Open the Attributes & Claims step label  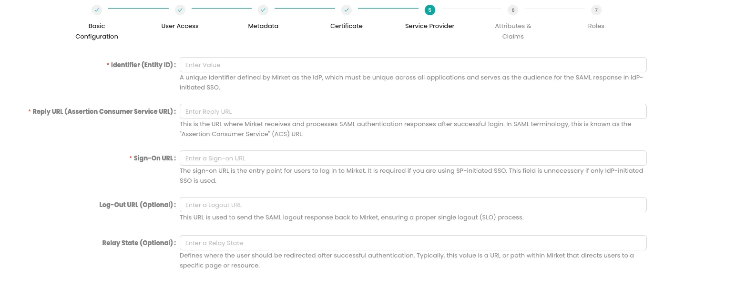[513, 31]
